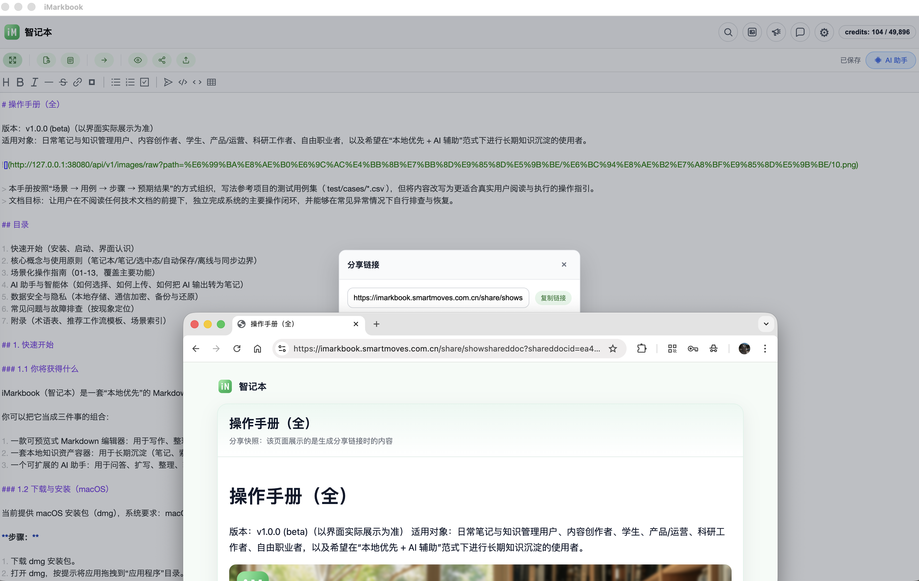Toggle fullscreen editor mode

coord(13,60)
